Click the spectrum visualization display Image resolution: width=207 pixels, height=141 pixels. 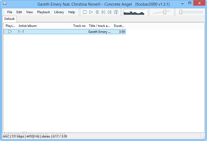[135, 12]
